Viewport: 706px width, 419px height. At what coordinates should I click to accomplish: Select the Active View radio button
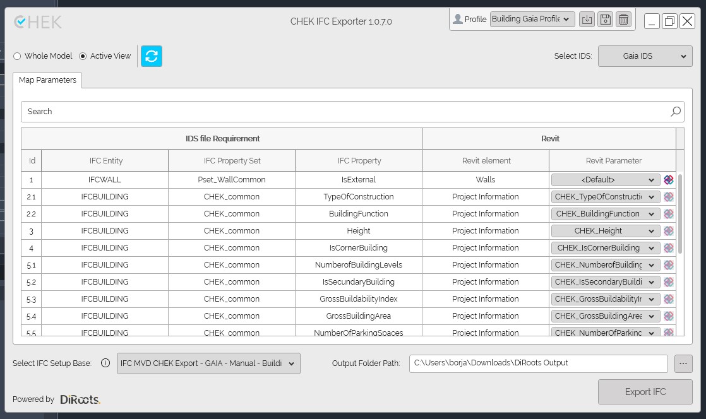tap(83, 56)
